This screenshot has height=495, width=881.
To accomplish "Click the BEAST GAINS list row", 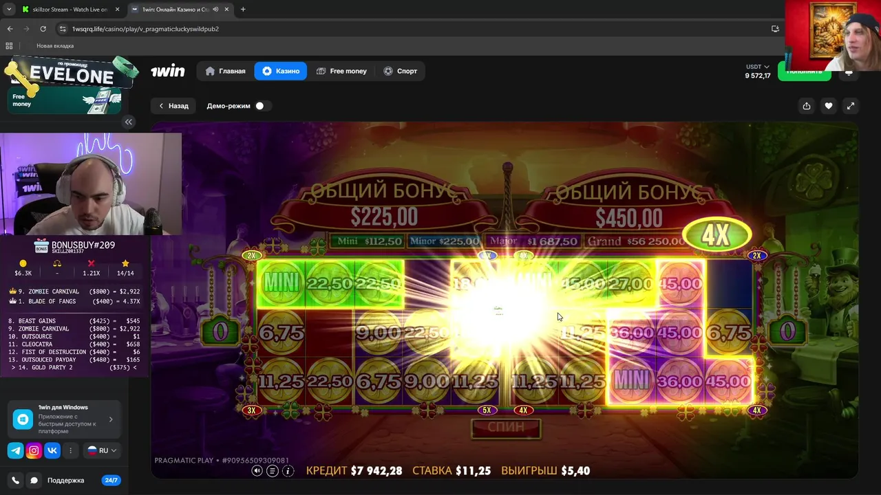I will pos(74,321).
